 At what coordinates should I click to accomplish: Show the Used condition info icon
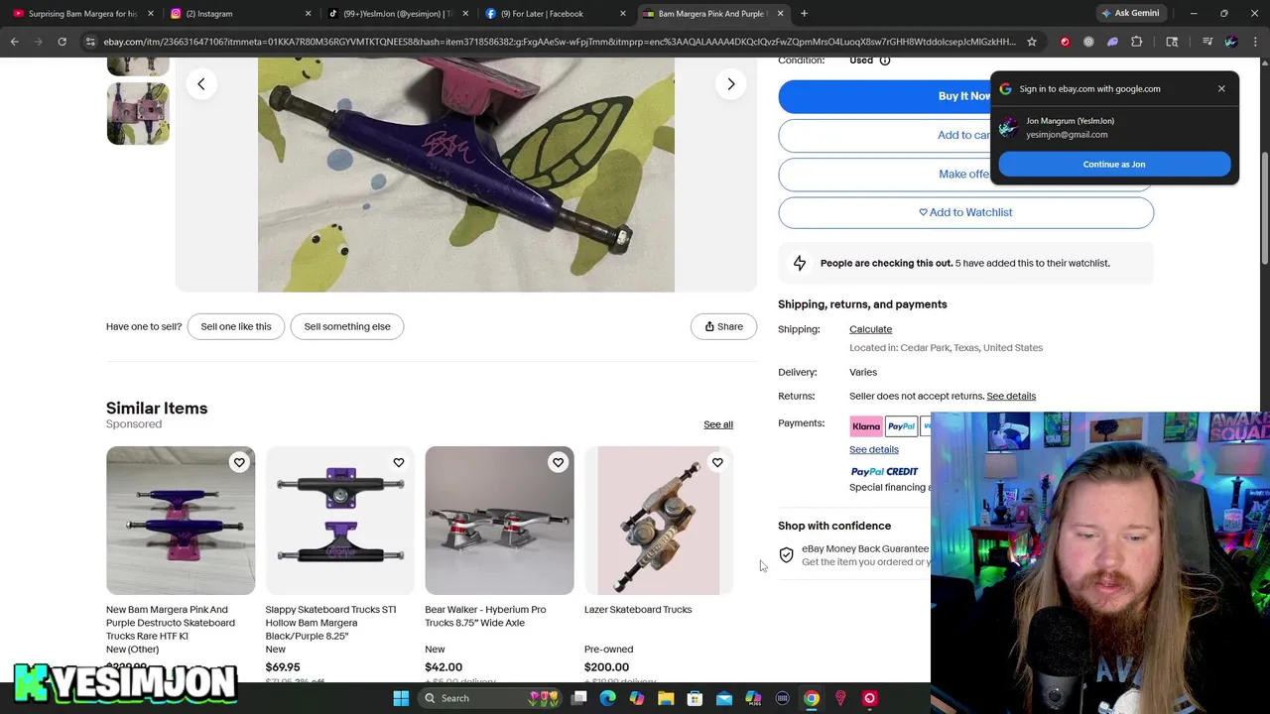[885, 60]
